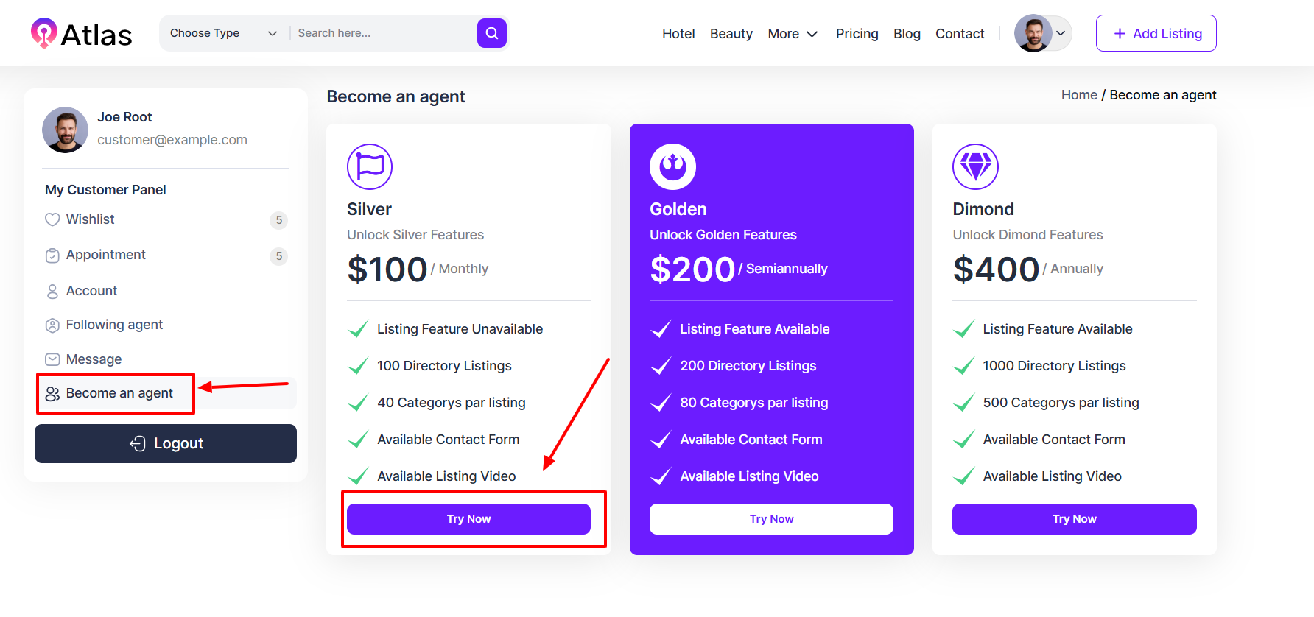Click the Dimond plan diamond icon
This screenshot has width=1314, height=617.
coord(975,166)
